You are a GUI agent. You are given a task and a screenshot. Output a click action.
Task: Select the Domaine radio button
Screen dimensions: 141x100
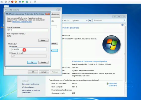[10, 46]
